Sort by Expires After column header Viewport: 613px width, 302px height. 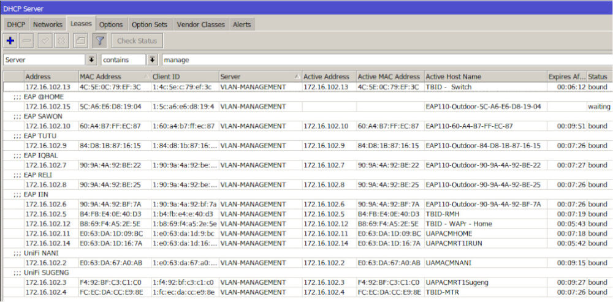[567, 77]
